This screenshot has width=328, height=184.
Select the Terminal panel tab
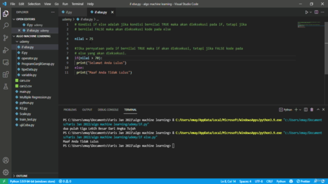tap(130, 110)
